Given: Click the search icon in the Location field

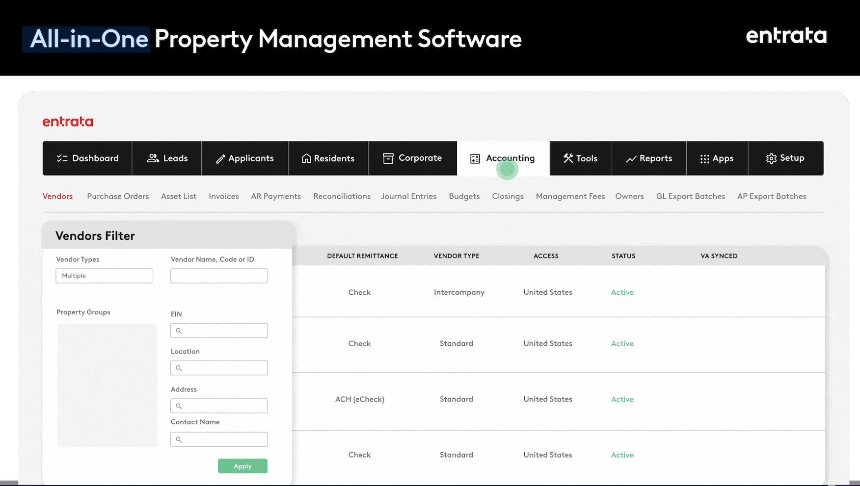Looking at the screenshot, I should (x=179, y=367).
